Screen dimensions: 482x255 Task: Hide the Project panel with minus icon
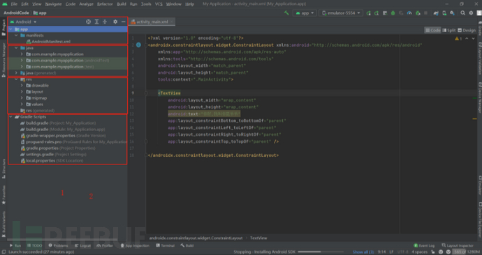(x=123, y=22)
